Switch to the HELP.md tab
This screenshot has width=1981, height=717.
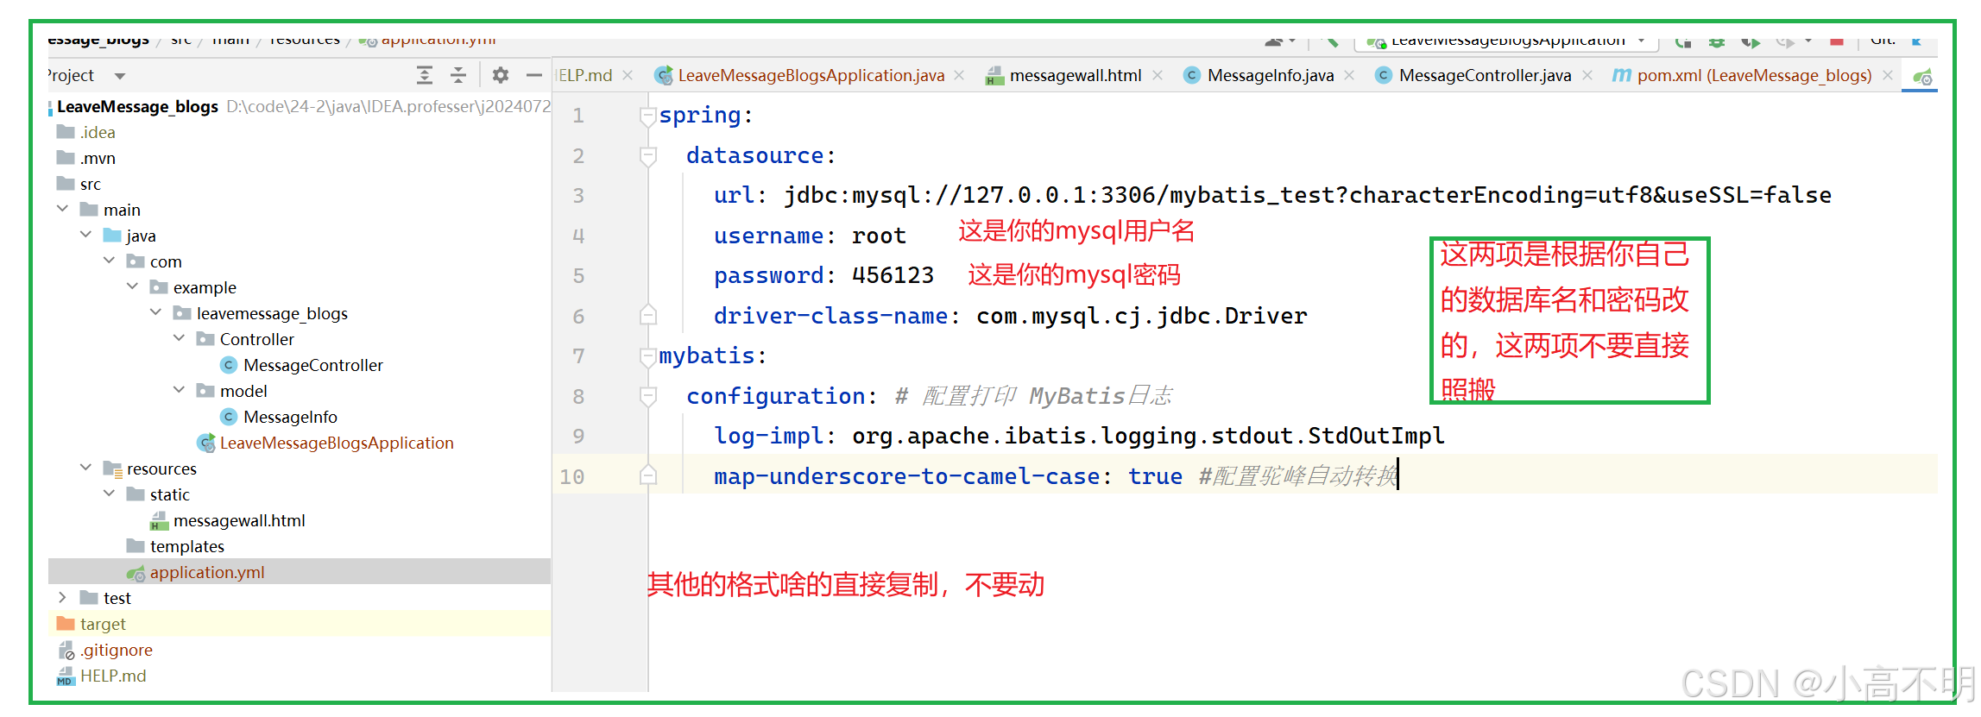click(x=584, y=75)
